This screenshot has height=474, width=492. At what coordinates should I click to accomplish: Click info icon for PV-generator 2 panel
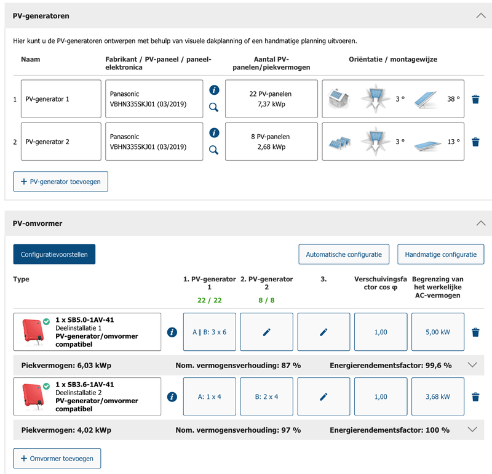click(x=214, y=133)
